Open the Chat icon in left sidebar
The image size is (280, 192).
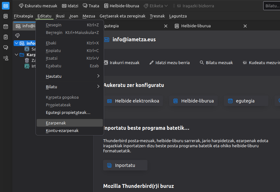(6, 48)
